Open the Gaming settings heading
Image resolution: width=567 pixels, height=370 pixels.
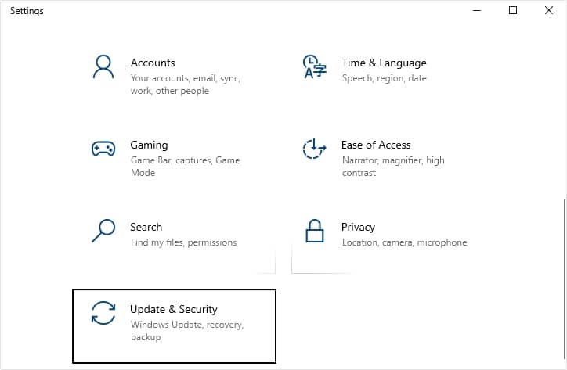click(149, 145)
